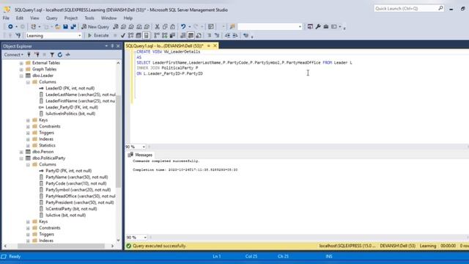
Task: Collapse the dbo.Leader table node
Action: pos(21,76)
